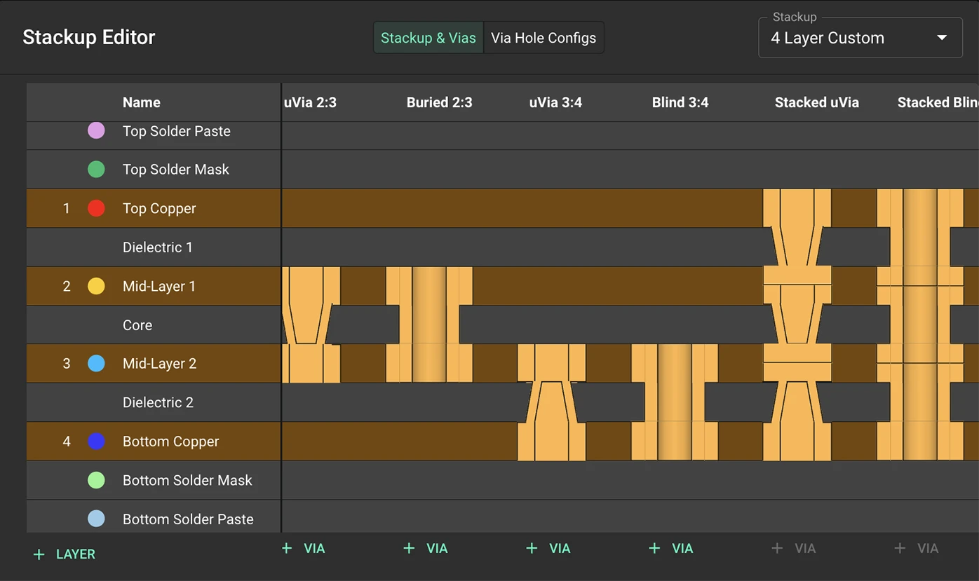
Task: Click the cyan Mid-Layer 2 color dot
Action: [96, 363]
